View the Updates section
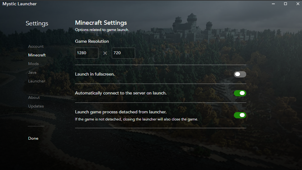The width and height of the screenshot is (302, 170). pos(36,106)
